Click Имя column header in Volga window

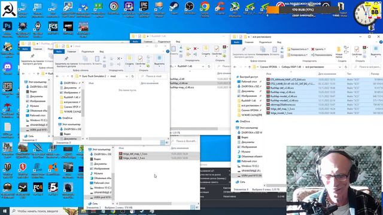(x=121, y=148)
